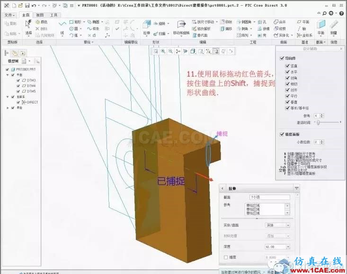Image resolution: width=347 pixels, height=274 pixels.
Task: Click the Move and Rotate (移动和旋转) icon
Action: [181, 25]
